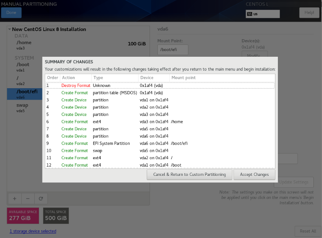
Task: Click the 100 GiB size of /home
Action: (x=137, y=44)
